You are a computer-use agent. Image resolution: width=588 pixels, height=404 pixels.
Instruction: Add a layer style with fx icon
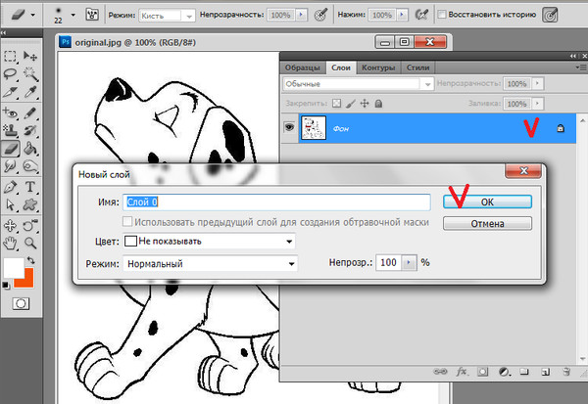(x=462, y=372)
